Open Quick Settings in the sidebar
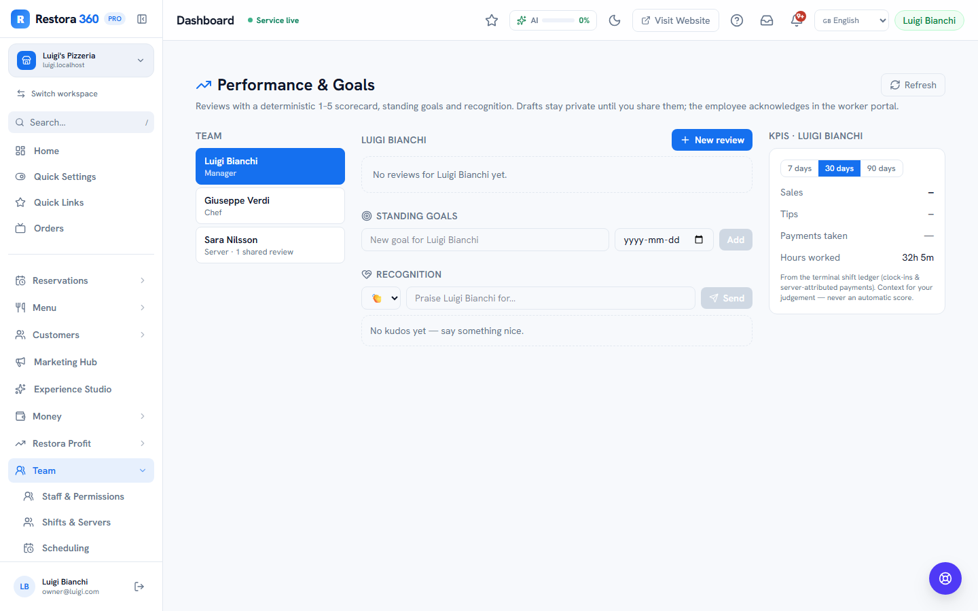Viewport: 978px width, 611px height. tap(81, 177)
